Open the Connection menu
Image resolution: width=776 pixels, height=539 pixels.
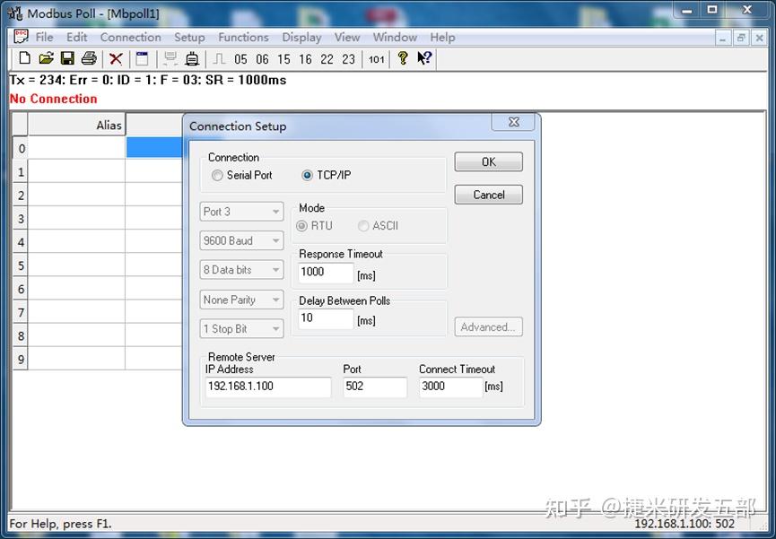(130, 37)
